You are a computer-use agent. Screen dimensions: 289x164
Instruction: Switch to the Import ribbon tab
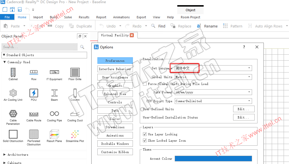click(x=38, y=17)
